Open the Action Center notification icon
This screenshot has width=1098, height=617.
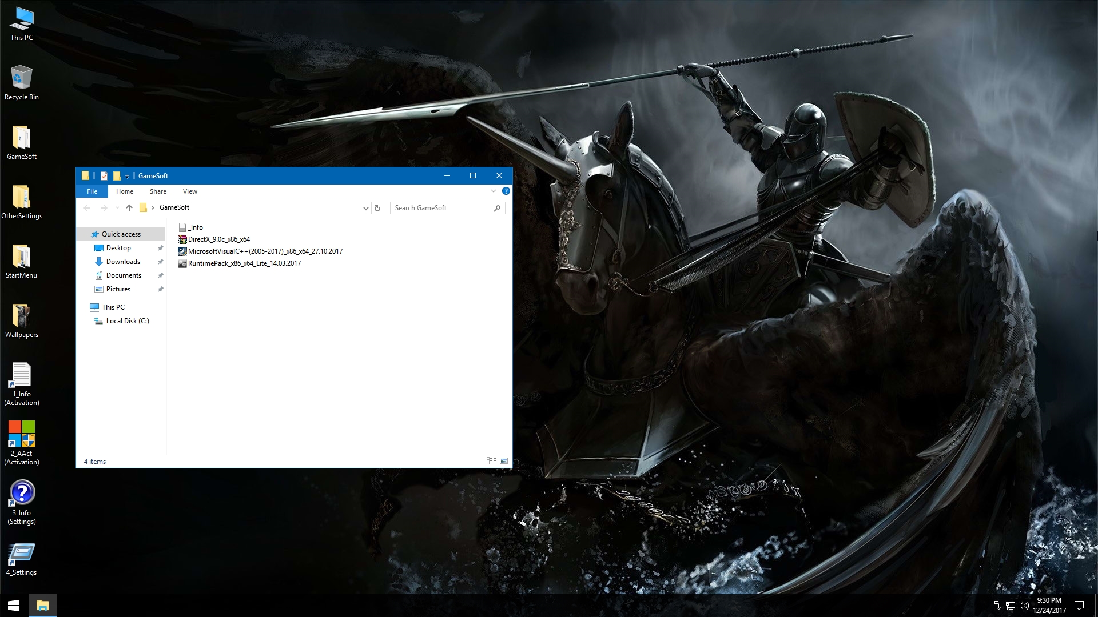click(x=1079, y=606)
